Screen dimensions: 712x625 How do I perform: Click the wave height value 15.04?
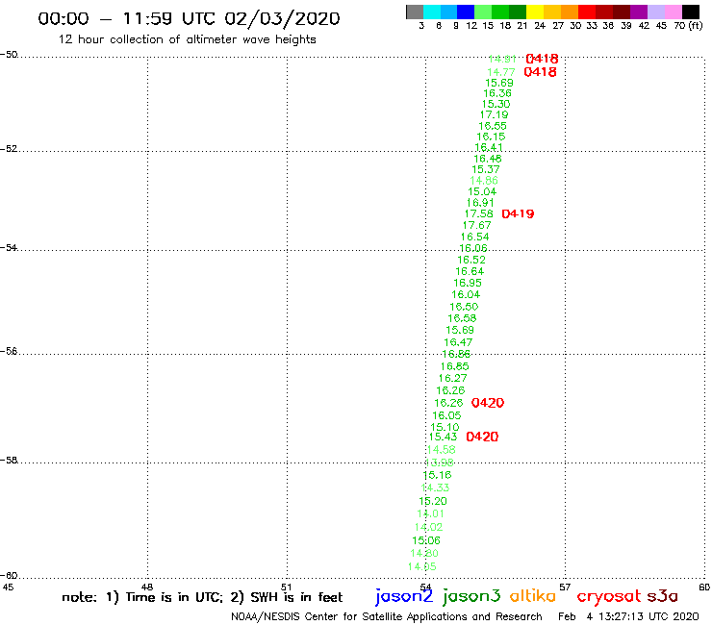tap(482, 191)
